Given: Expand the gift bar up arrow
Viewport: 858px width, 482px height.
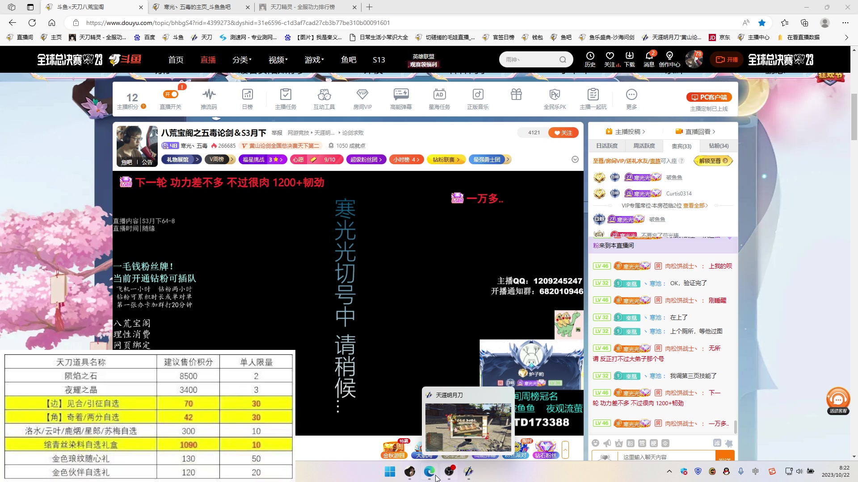Looking at the screenshot, I should tap(565, 449).
